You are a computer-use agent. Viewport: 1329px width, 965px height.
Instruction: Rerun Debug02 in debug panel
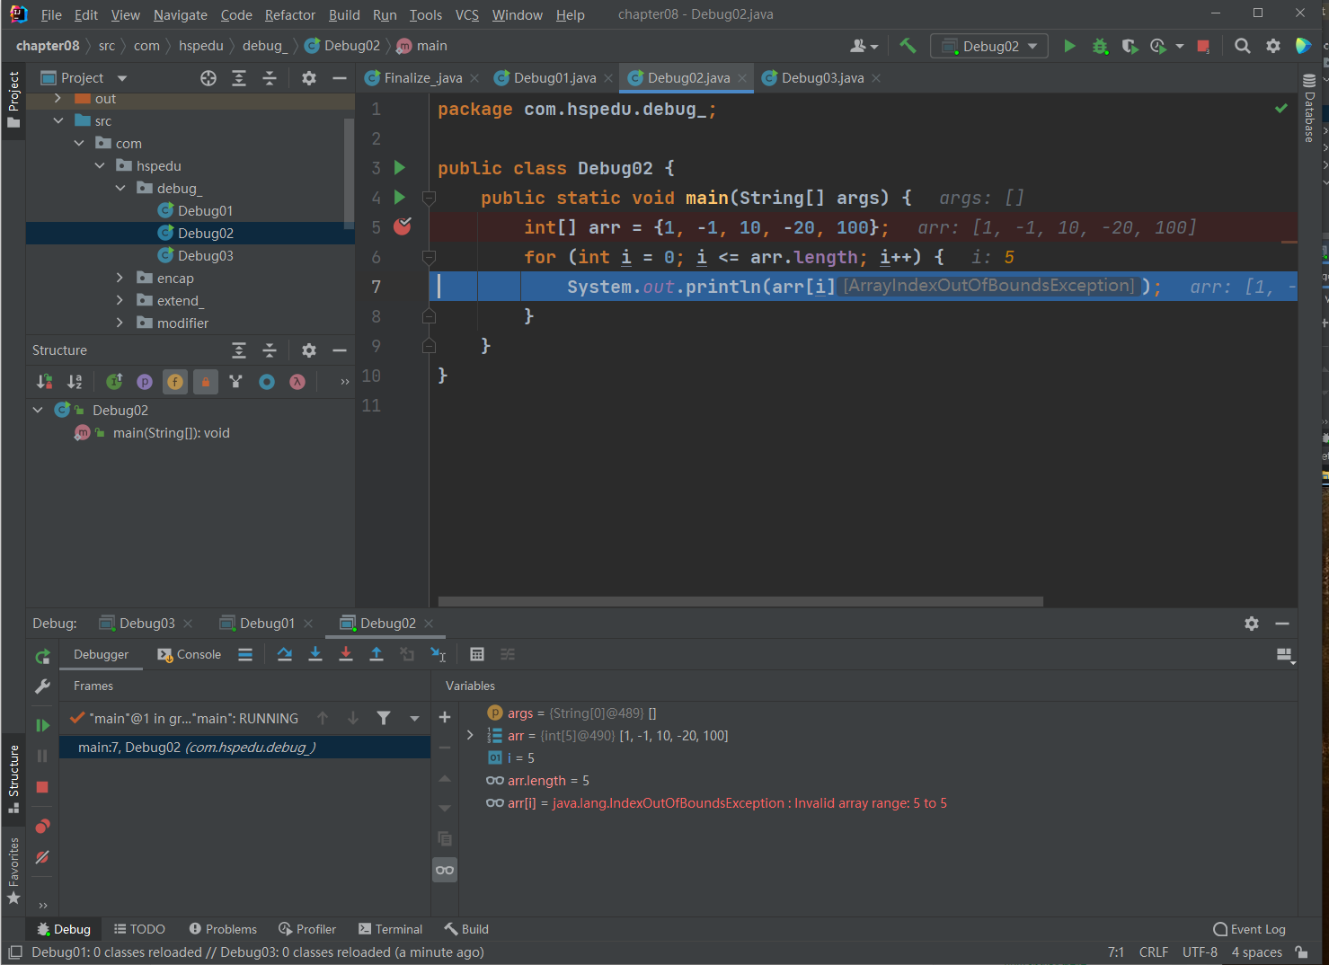(42, 658)
